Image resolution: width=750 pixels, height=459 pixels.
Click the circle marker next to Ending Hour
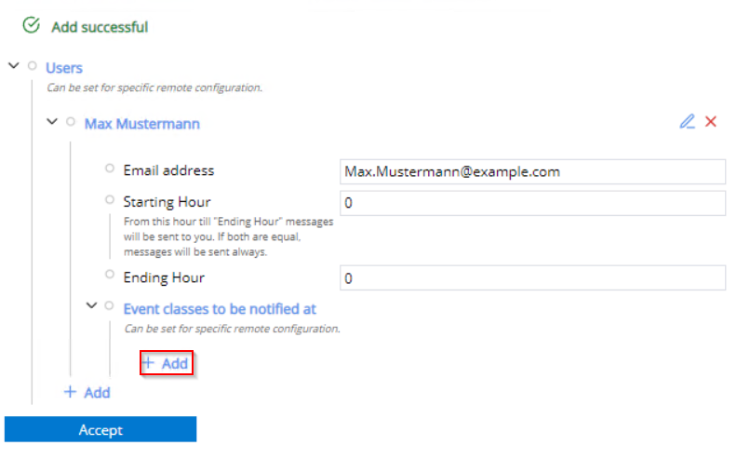[x=110, y=277]
